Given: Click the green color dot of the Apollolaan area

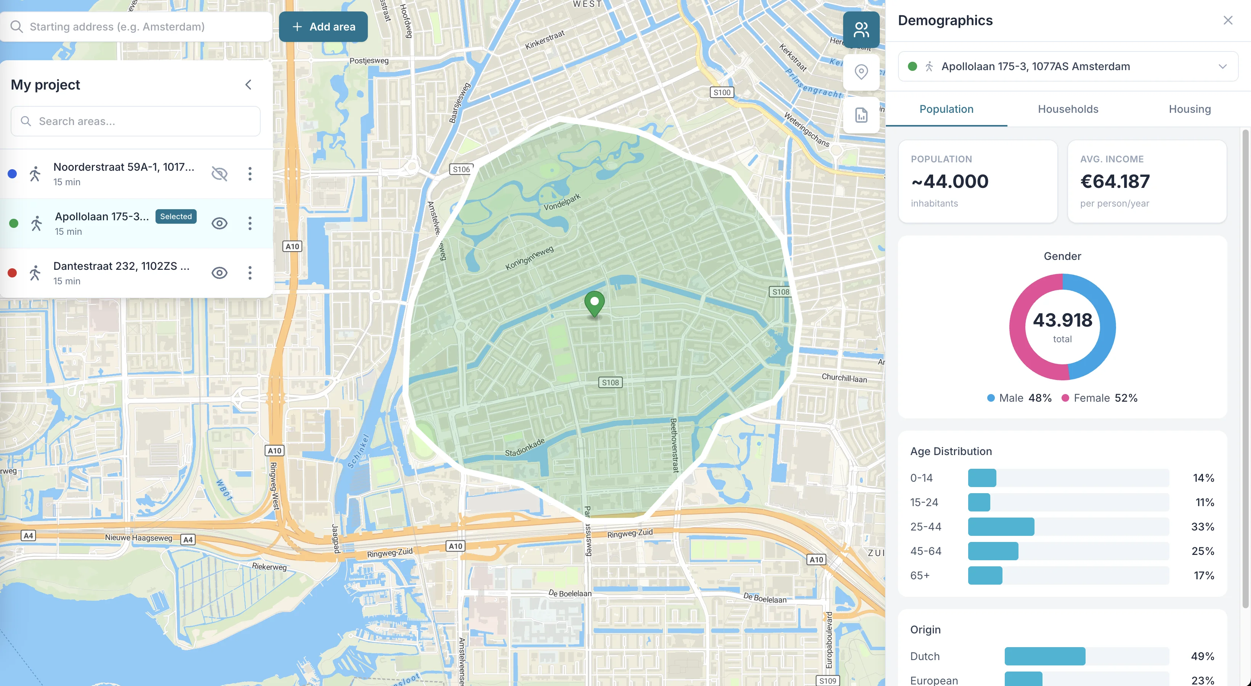Looking at the screenshot, I should click(13, 223).
